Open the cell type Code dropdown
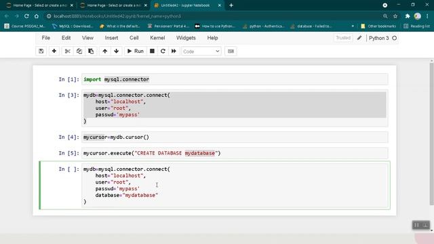This screenshot has width=434, height=244. [x=201, y=52]
